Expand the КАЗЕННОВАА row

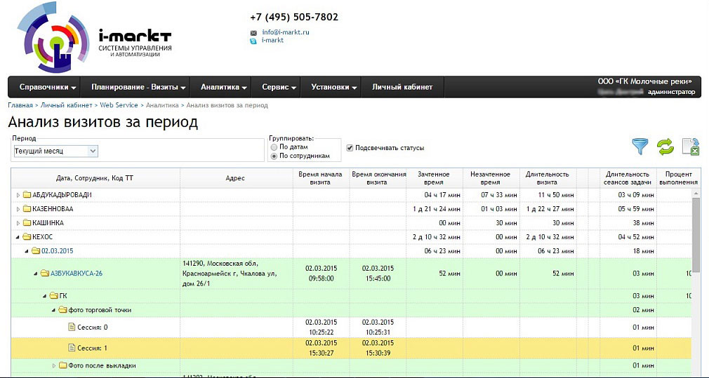pos(18,209)
